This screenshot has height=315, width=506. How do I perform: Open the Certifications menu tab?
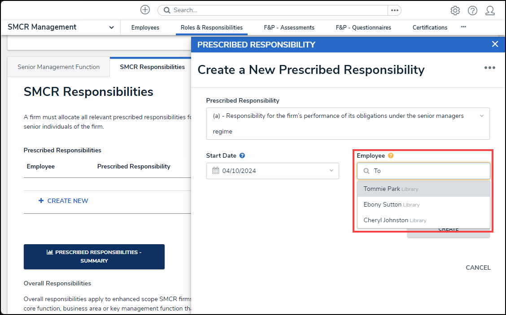(x=430, y=27)
